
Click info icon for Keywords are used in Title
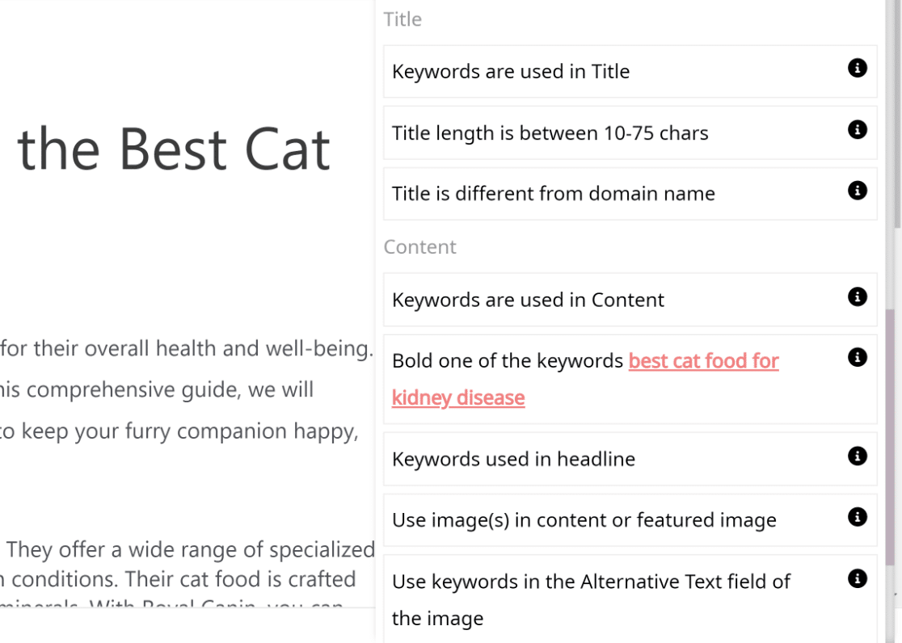click(x=857, y=68)
